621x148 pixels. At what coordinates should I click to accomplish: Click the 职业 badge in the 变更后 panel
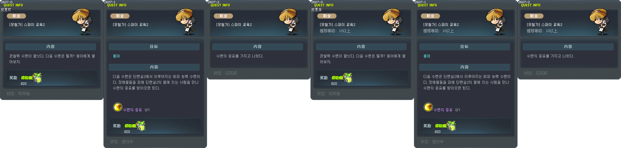[327, 16]
